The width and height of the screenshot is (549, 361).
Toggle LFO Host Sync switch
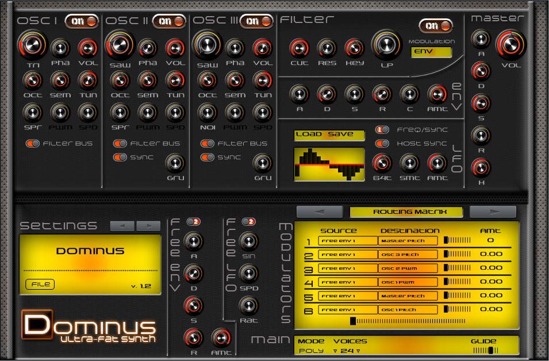382,144
